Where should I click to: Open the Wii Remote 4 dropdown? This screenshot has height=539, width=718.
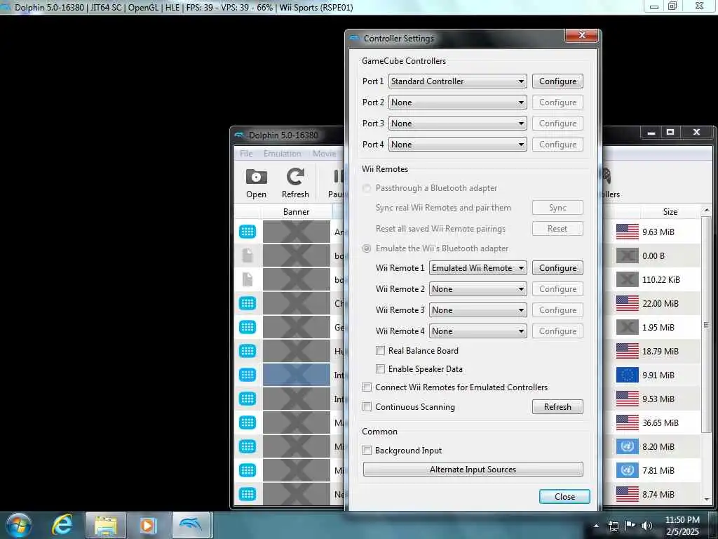pyautogui.click(x=477, y=331)
